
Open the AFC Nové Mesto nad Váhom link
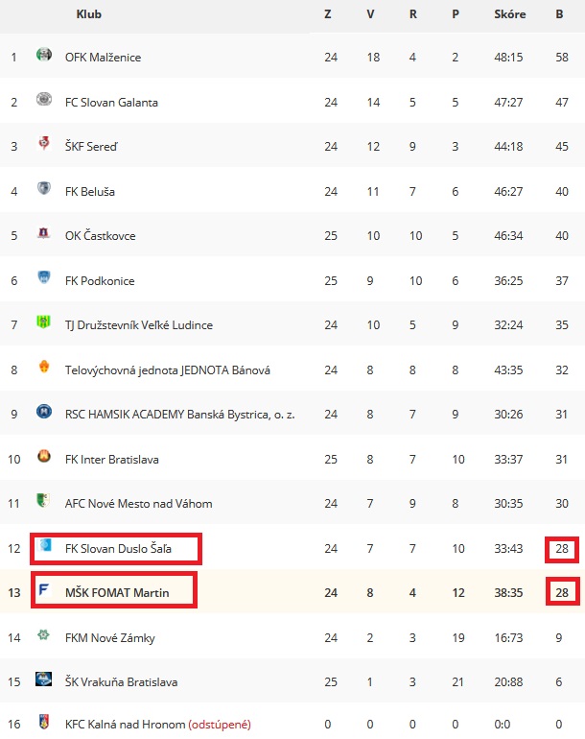138,504
